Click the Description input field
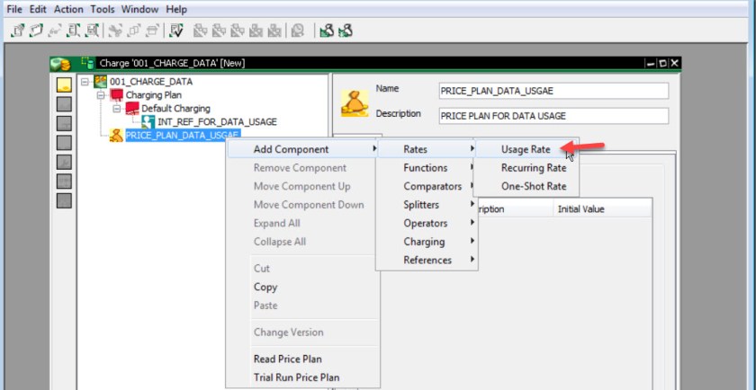 (x=553, y=116)
